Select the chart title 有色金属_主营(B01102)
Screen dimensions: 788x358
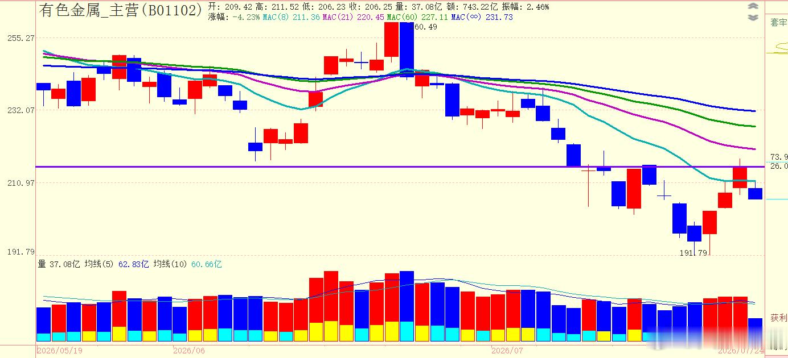tap(121, 10)
